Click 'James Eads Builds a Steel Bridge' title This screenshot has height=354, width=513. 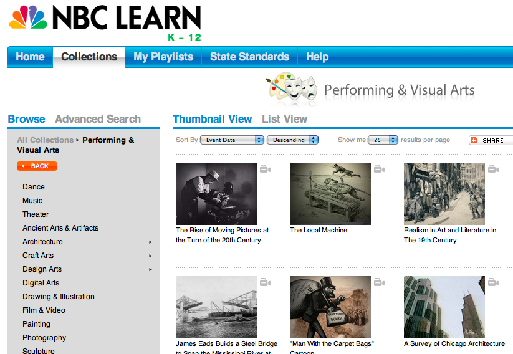coord(226,347)
